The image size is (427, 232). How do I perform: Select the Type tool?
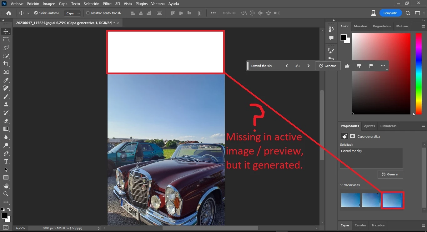point(6,161)
